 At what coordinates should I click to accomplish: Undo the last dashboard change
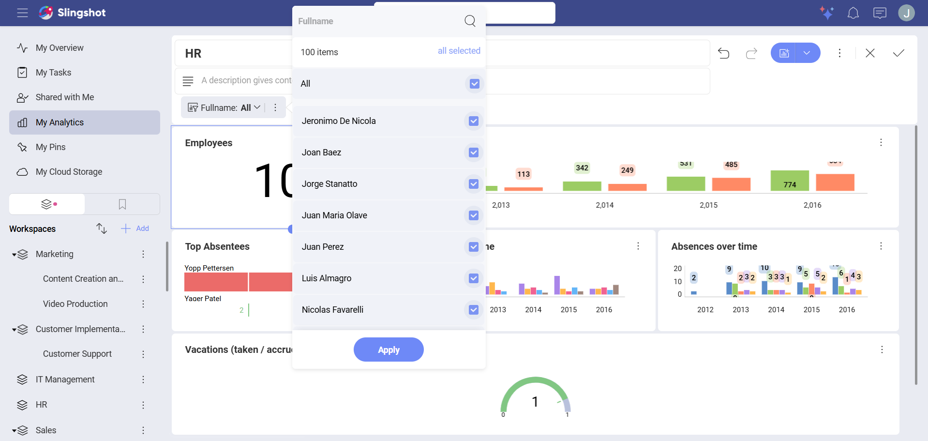click(723, 53)
